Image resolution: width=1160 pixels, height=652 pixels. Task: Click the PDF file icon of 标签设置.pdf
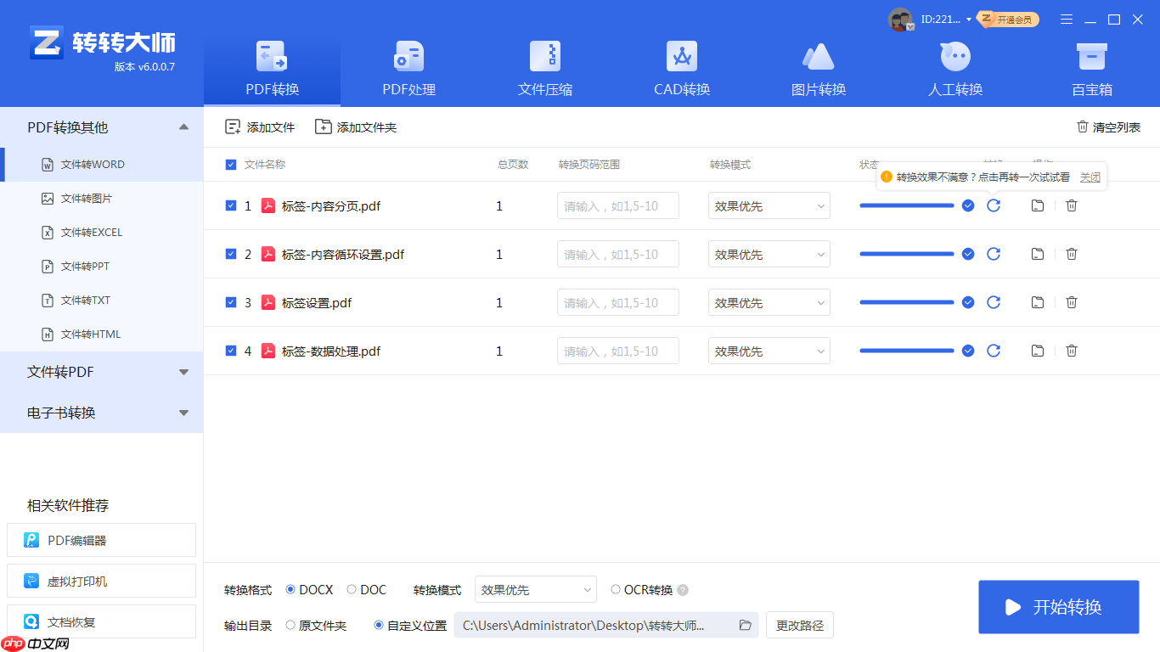268,302
